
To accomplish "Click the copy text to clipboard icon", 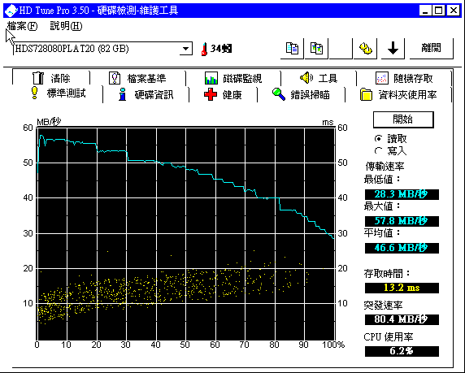I will pos(292,48).
